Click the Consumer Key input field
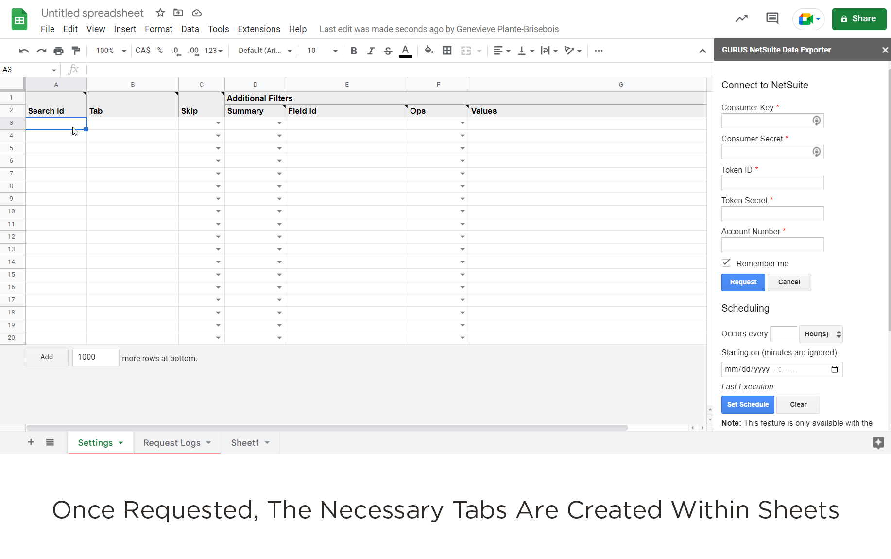This screenshot has width=891, height=559. click(767, 121)
